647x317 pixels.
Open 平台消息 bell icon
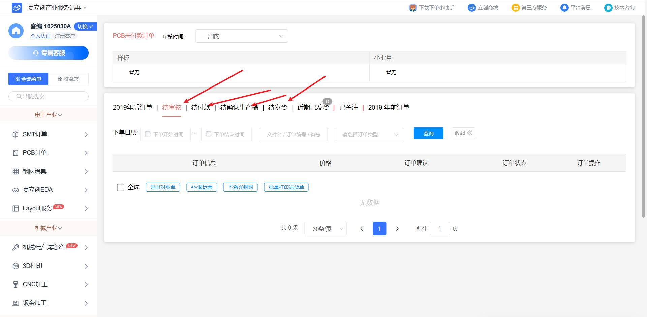point(564,8)
